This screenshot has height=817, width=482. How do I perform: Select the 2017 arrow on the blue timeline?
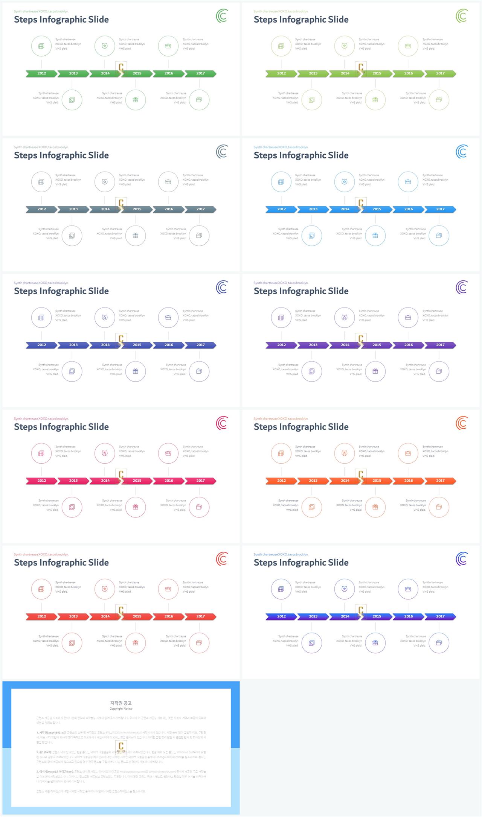point(440,209)
